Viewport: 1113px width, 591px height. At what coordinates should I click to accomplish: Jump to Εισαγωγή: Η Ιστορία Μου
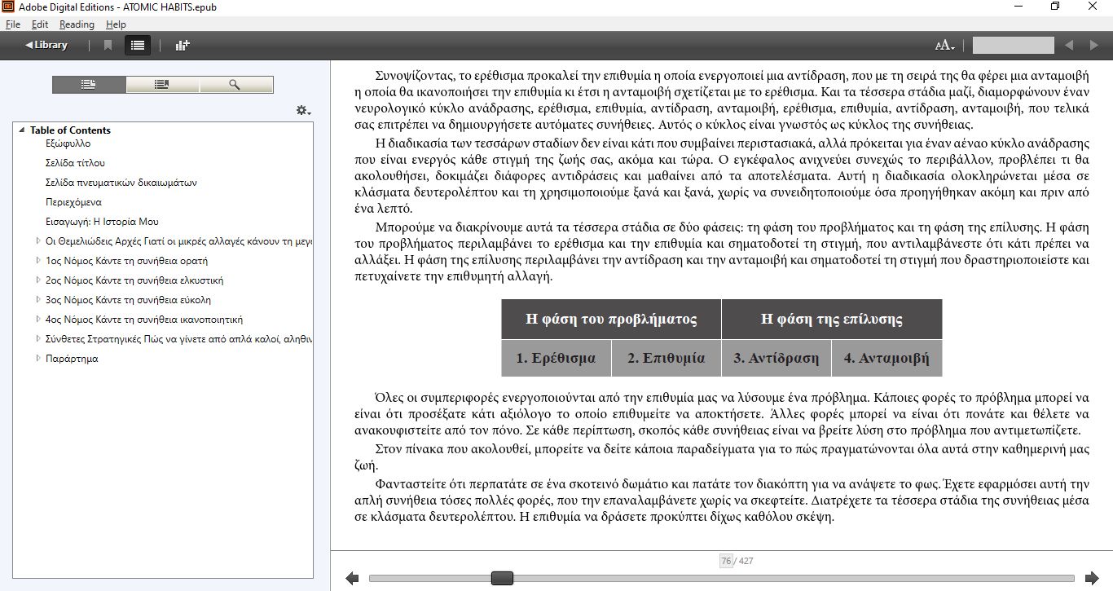point(102,222)
